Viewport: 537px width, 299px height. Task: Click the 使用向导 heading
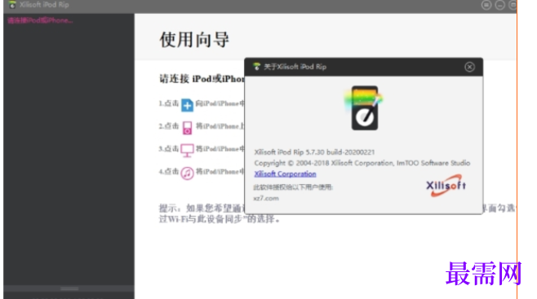click(x=194, y=39)
